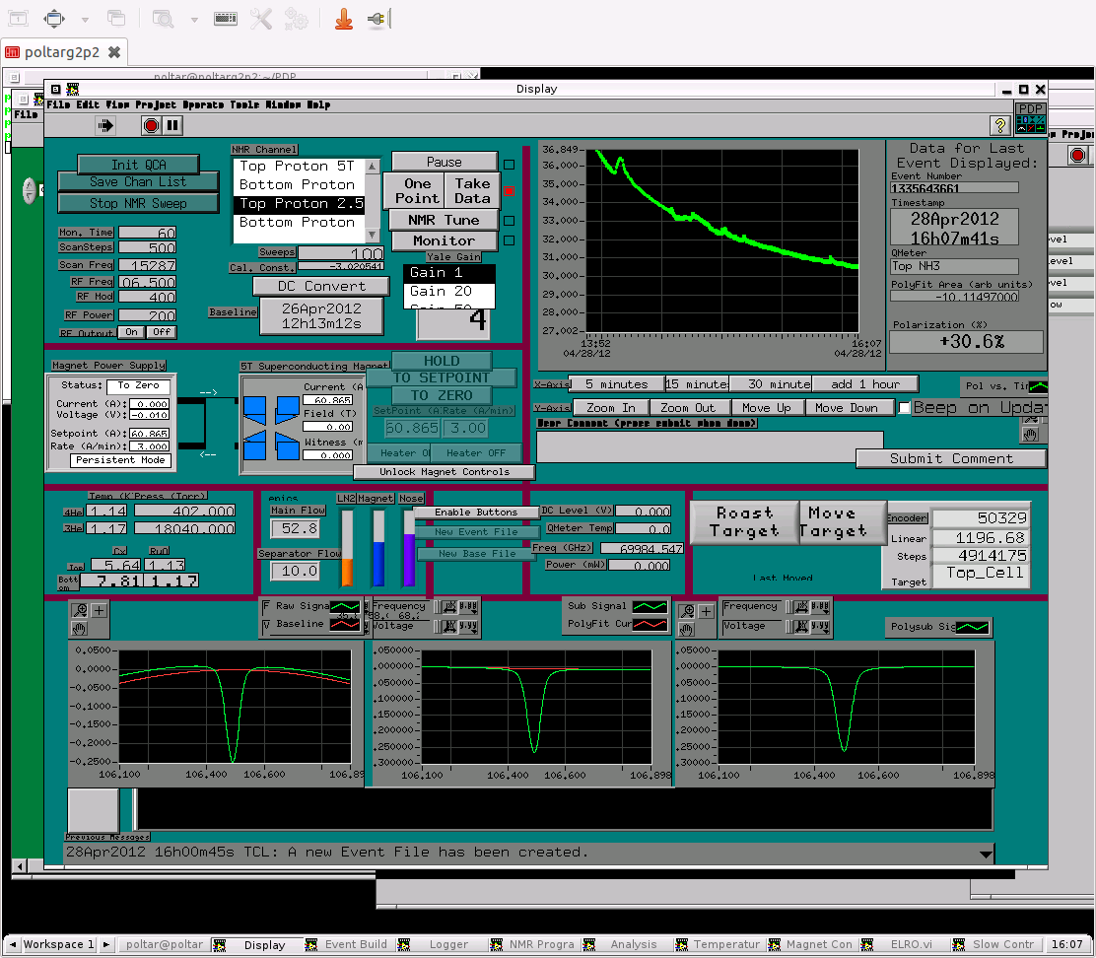Select the hand pan tool on polysub graph
Viewport: 1096px width, 958px height.
pyautogui.click(x=686, y=629)
